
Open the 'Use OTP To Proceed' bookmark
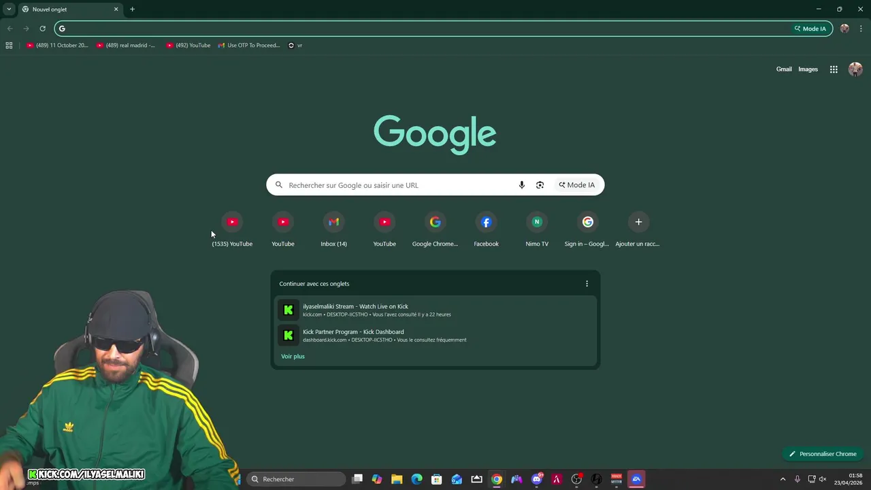tap(249, 46)
